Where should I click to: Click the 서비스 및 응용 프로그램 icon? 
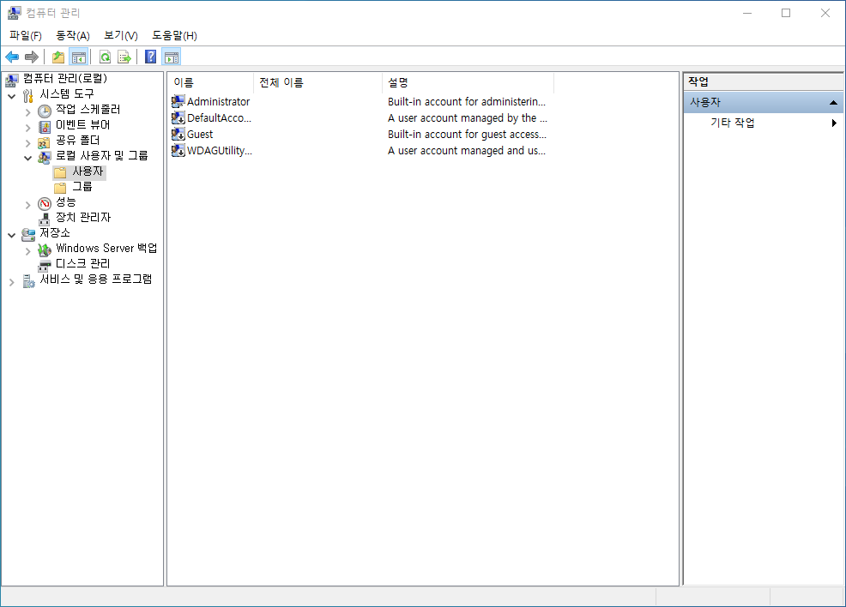coord(28,281)
